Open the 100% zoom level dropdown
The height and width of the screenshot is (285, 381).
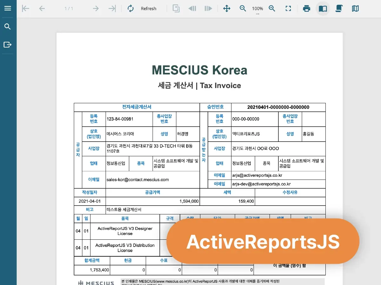point(257,9)
